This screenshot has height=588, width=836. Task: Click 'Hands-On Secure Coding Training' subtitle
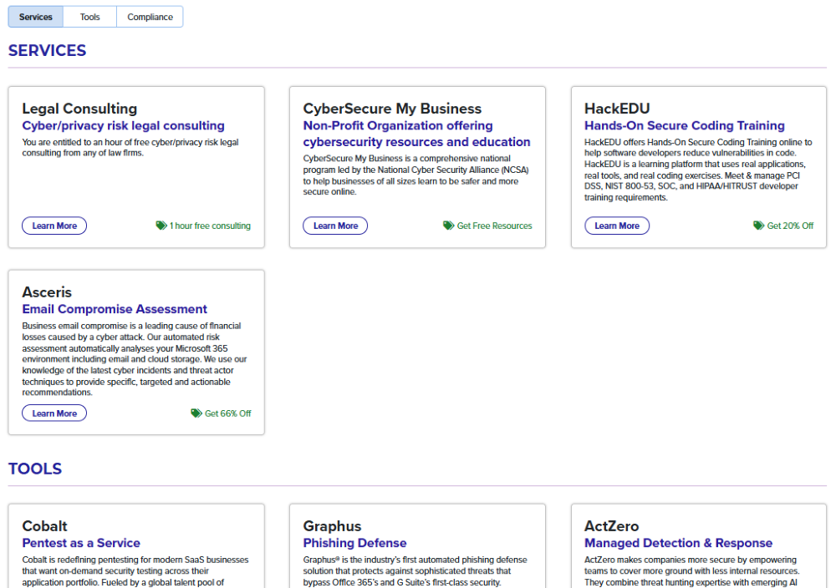[x=685, y=125]
